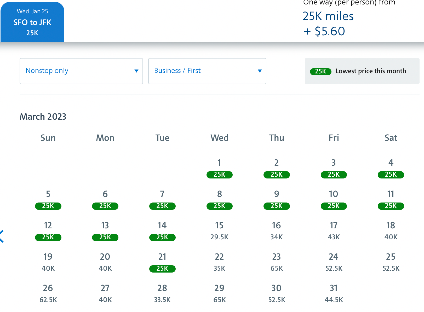Choose March 1 at 25K miles
Image resolution: width=424 pixels, height=312 pixels.
point(219,169)
